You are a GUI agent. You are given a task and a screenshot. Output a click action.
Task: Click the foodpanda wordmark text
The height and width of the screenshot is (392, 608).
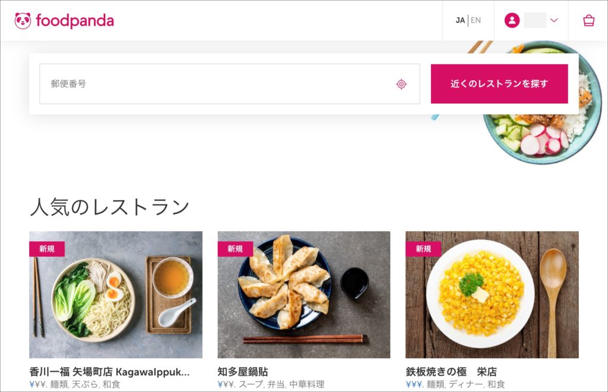[75, 21]
